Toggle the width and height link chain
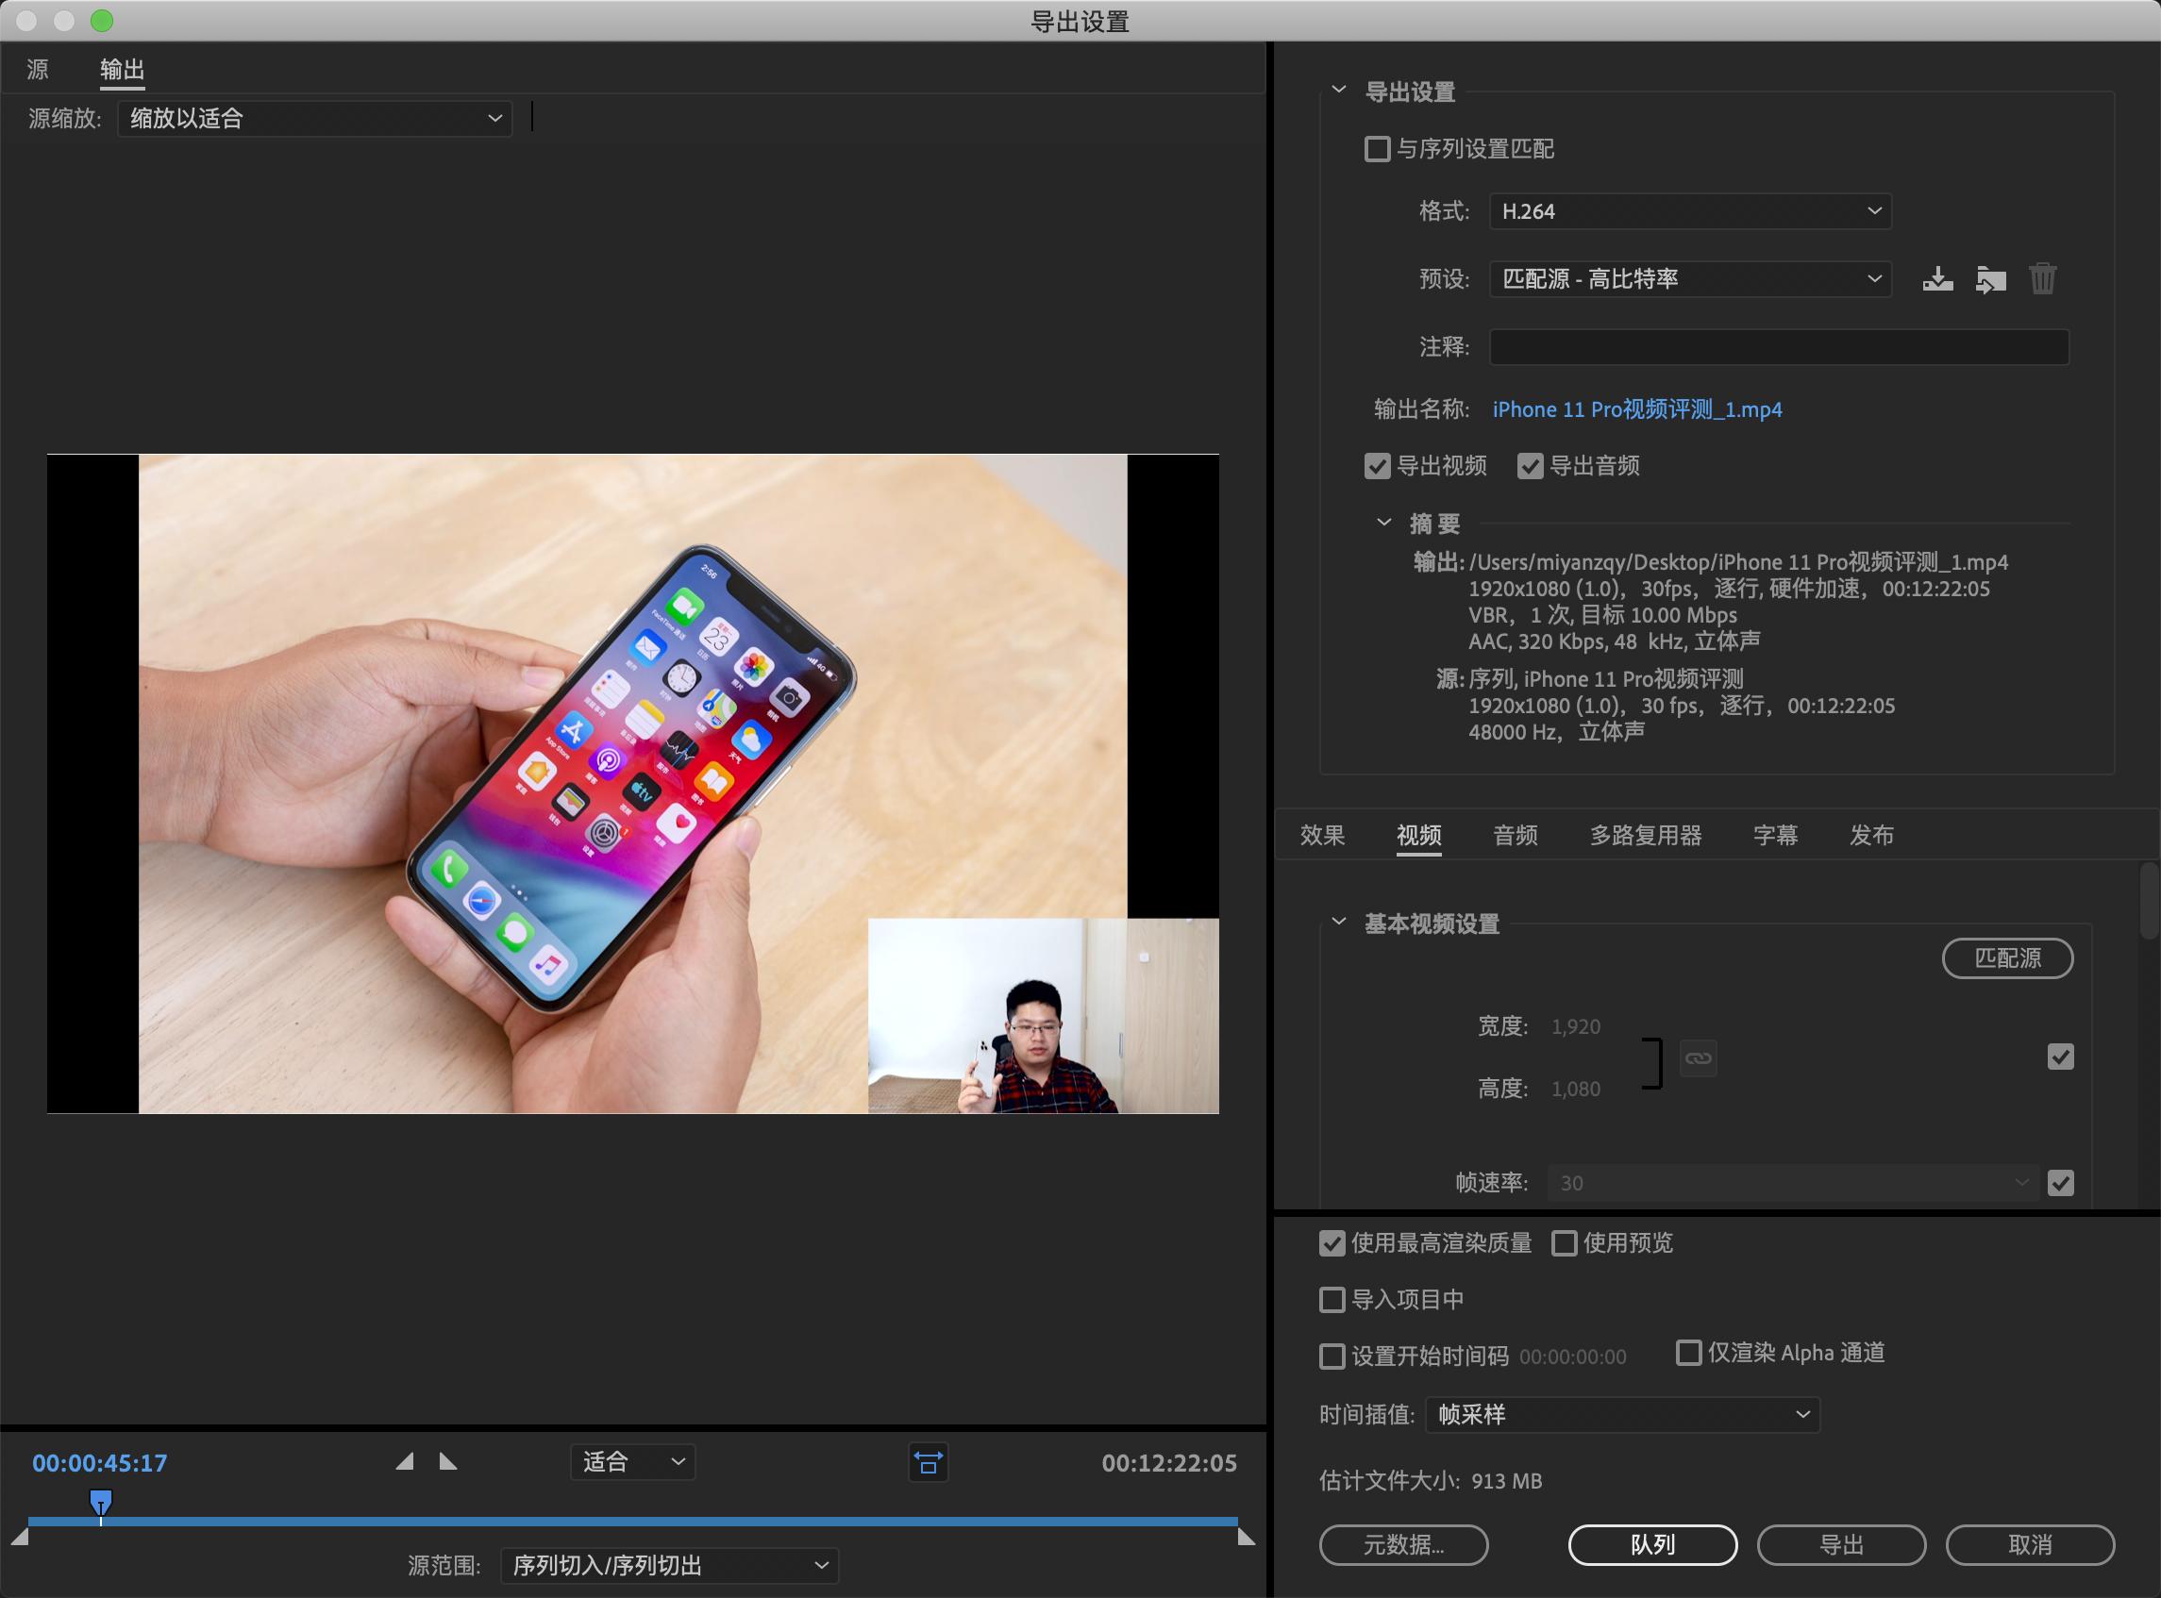 [x=1700, y=1057]
